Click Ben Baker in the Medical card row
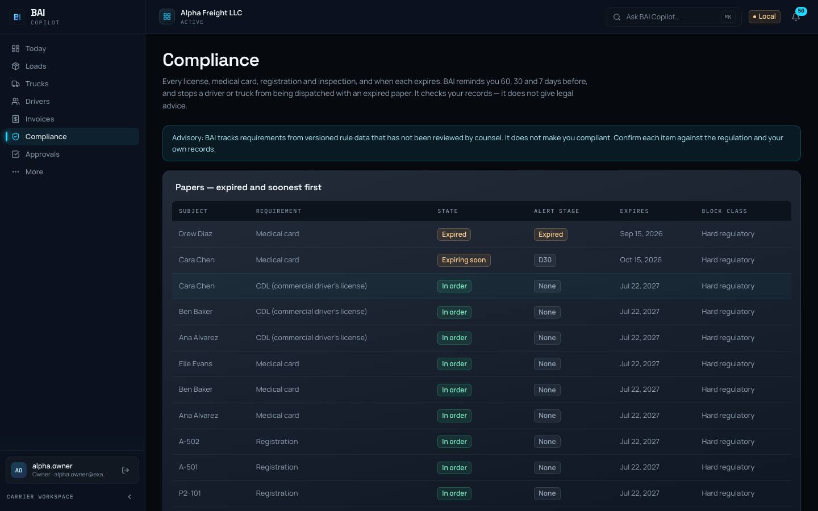This screenshot has height=511, width=818. [195, 389]
